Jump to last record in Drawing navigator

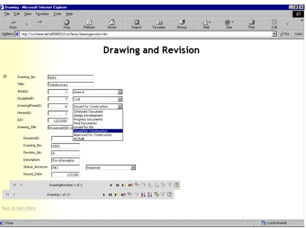(110, 195)
